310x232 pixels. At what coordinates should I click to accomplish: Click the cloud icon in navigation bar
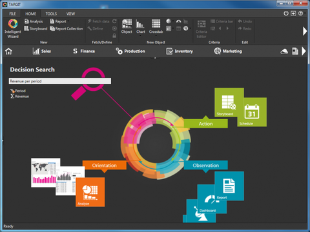coord(284,52)
